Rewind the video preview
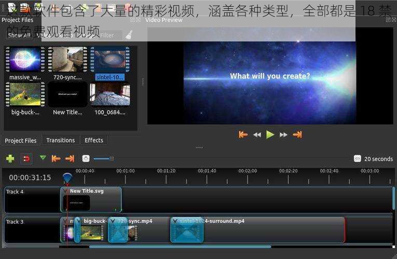The image size is (397, 259). (x=257, y=135)
